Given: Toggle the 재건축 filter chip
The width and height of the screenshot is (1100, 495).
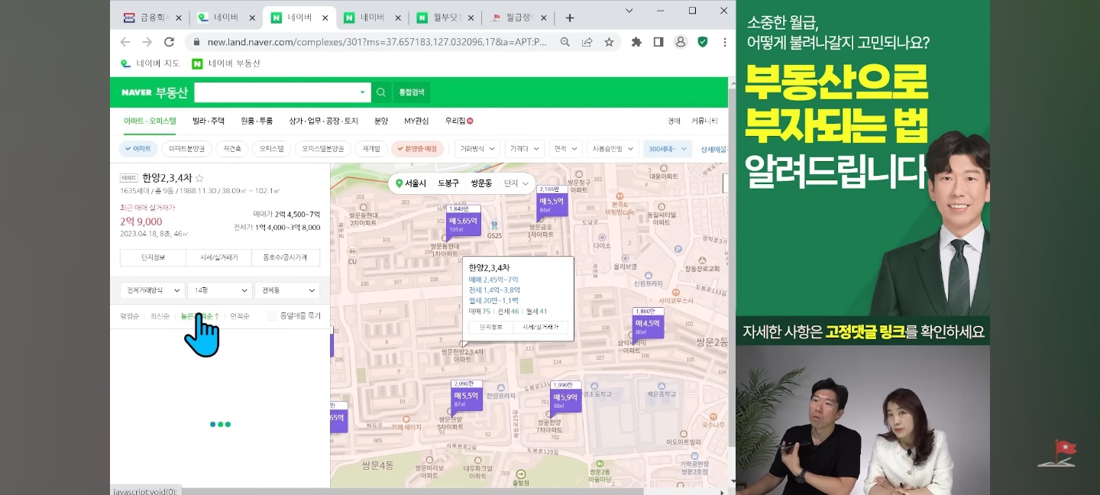Looking at the screenshot, I should point(232,149).
